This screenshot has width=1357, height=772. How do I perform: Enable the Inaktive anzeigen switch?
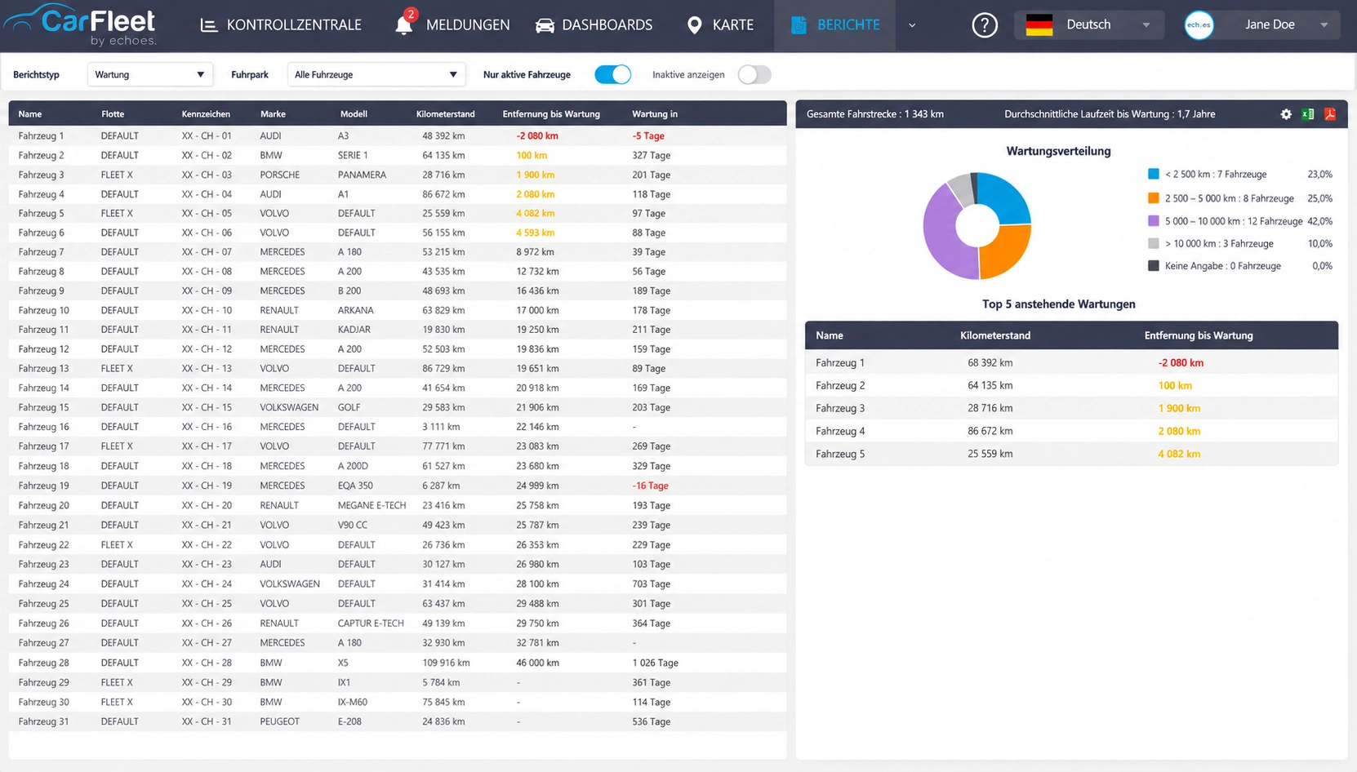(754, 74)
